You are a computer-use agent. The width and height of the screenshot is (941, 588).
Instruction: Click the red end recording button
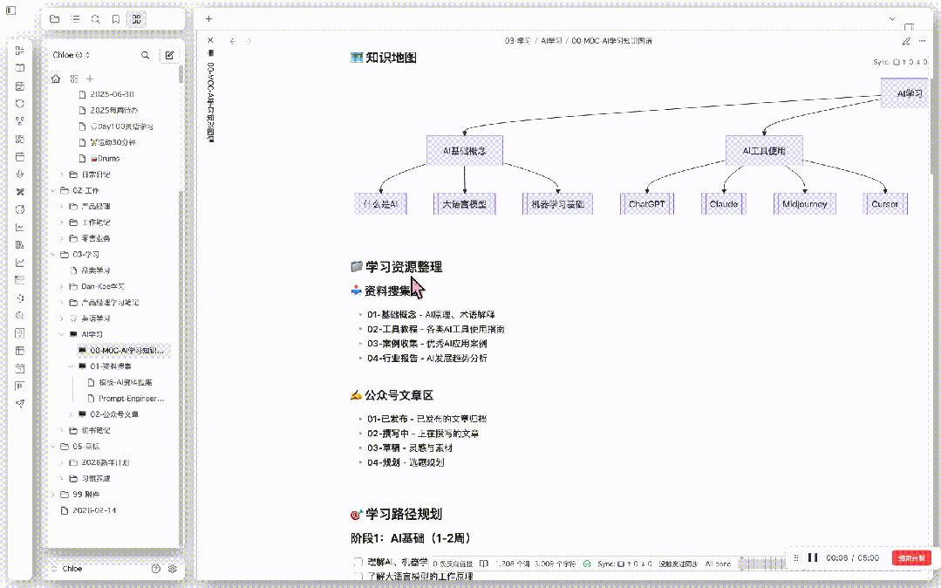[x=911, y=558]
